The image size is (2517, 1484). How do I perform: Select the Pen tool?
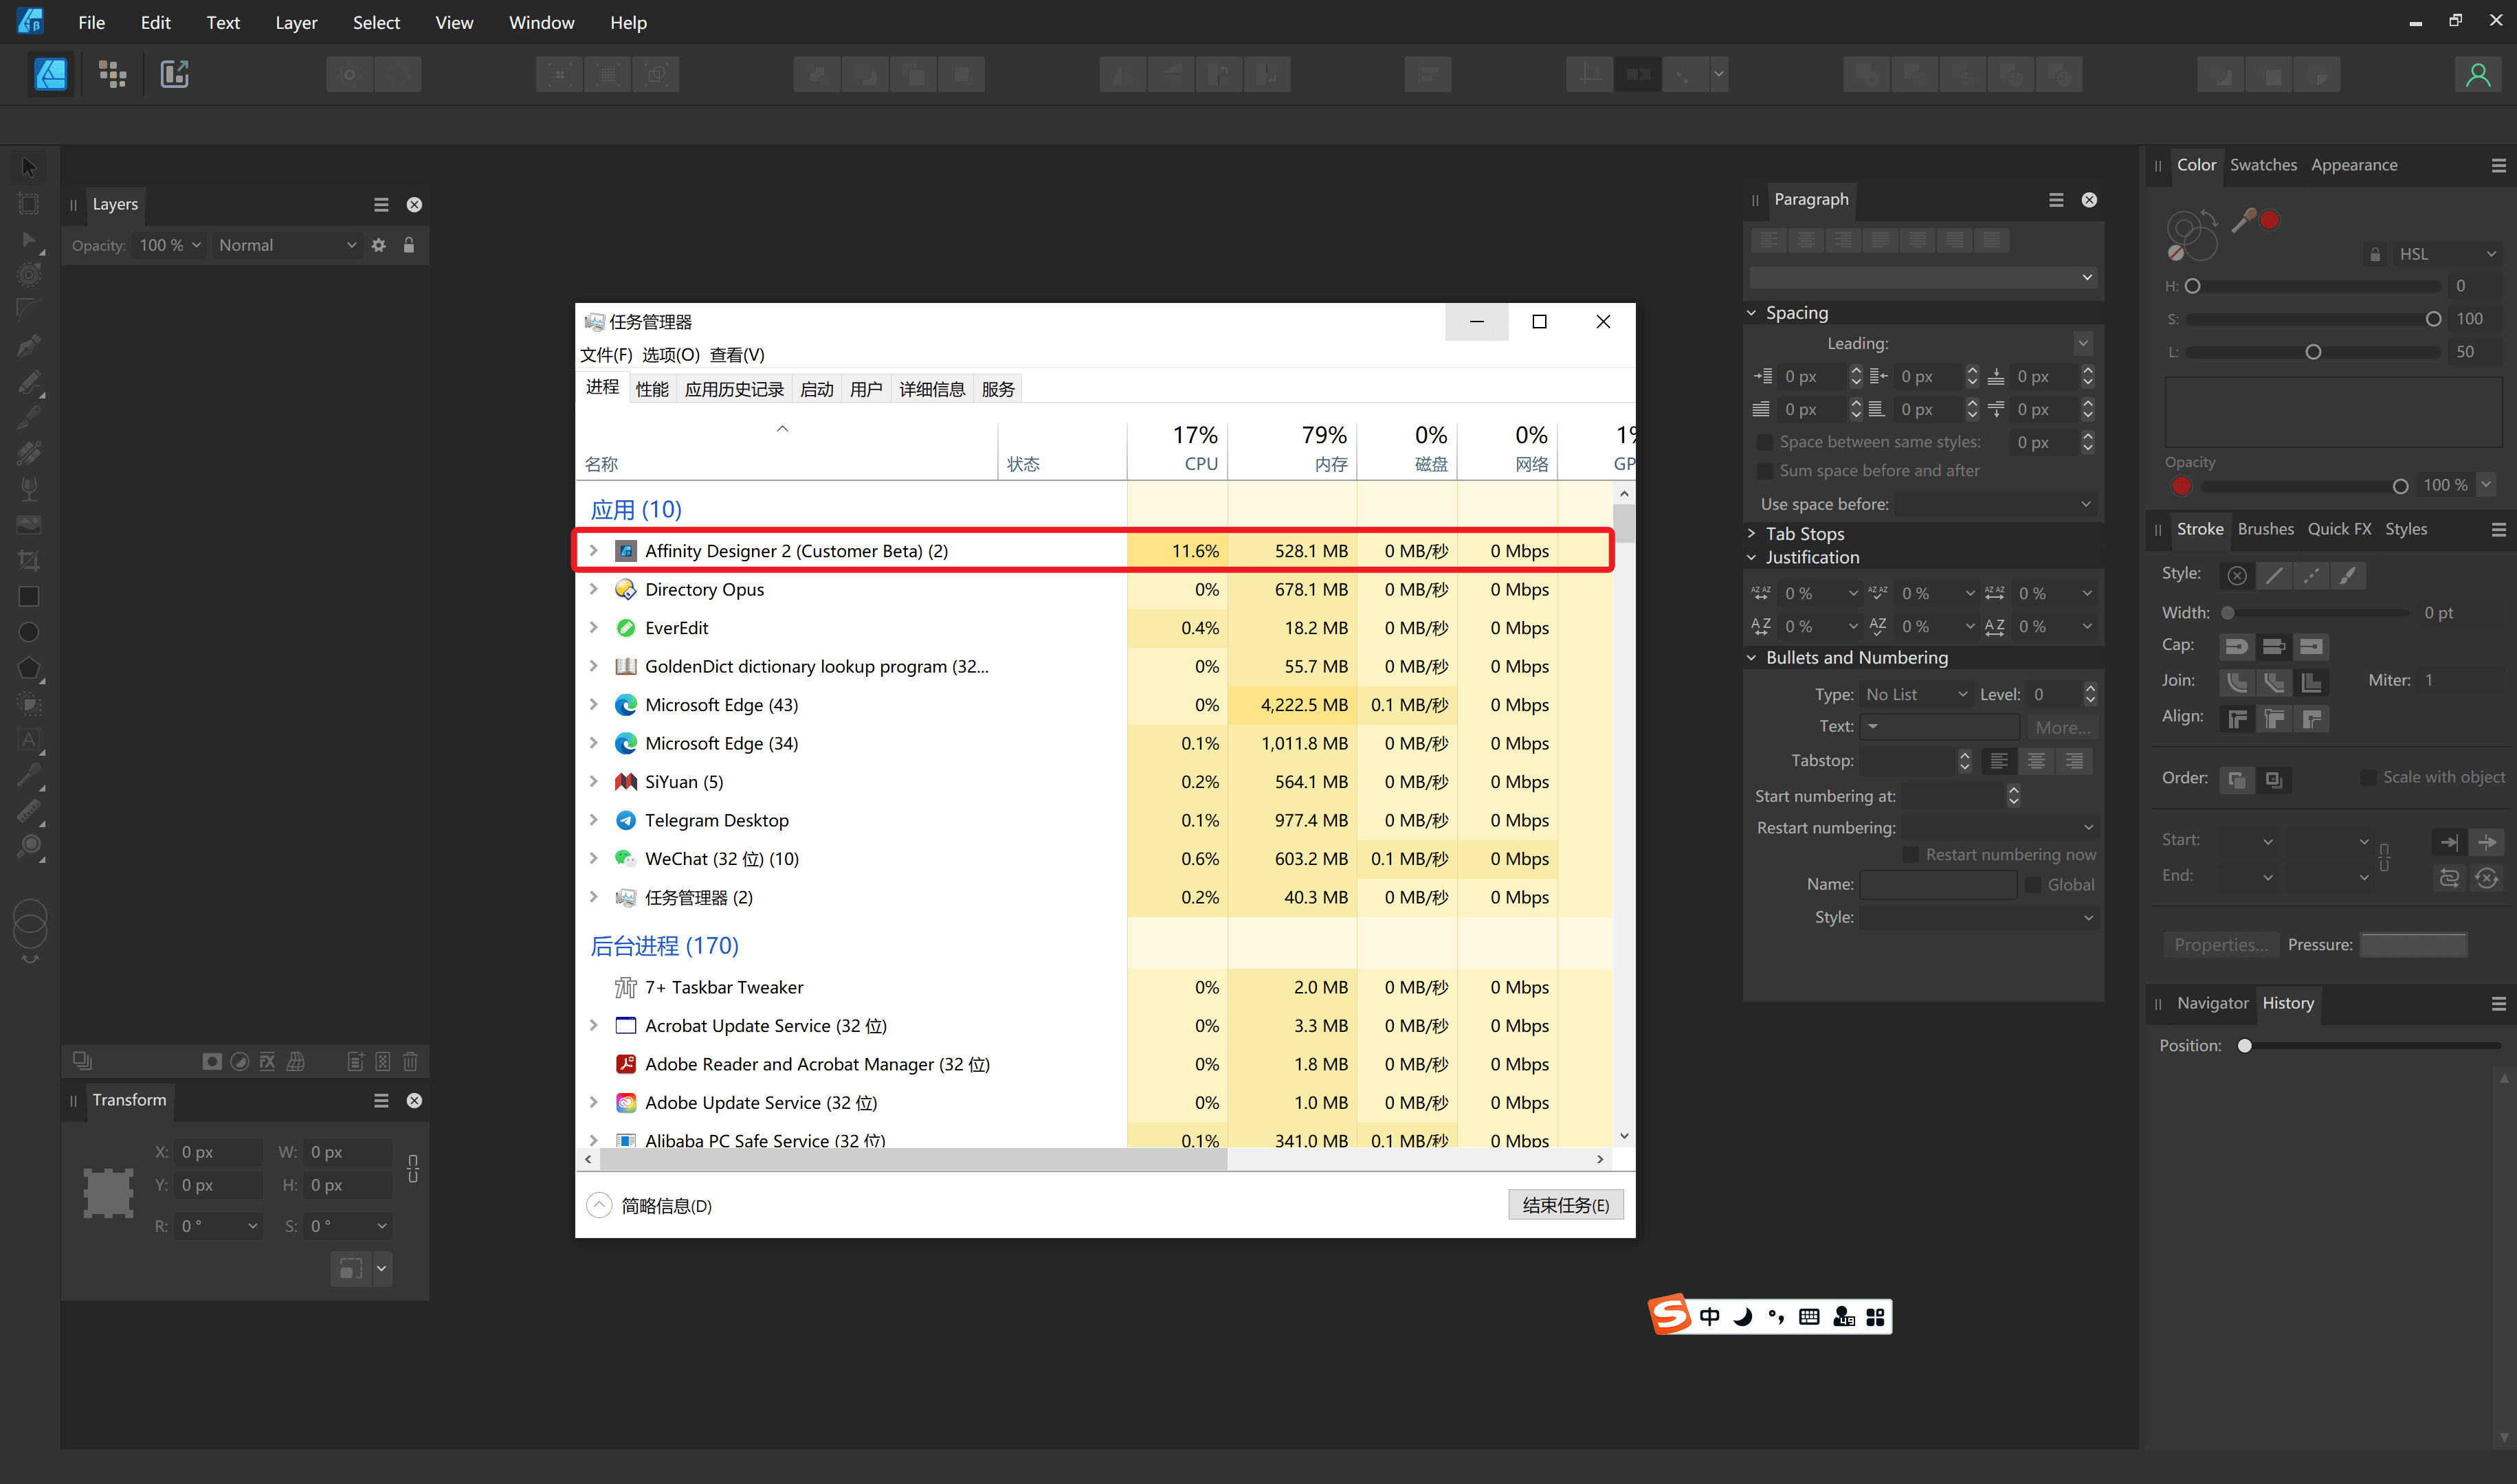(29, 346)
